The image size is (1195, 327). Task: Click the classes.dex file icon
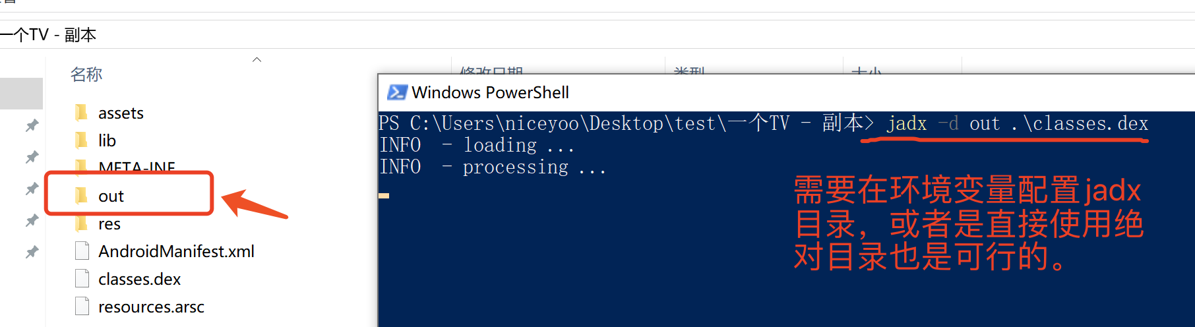click(x=82, y=279)
